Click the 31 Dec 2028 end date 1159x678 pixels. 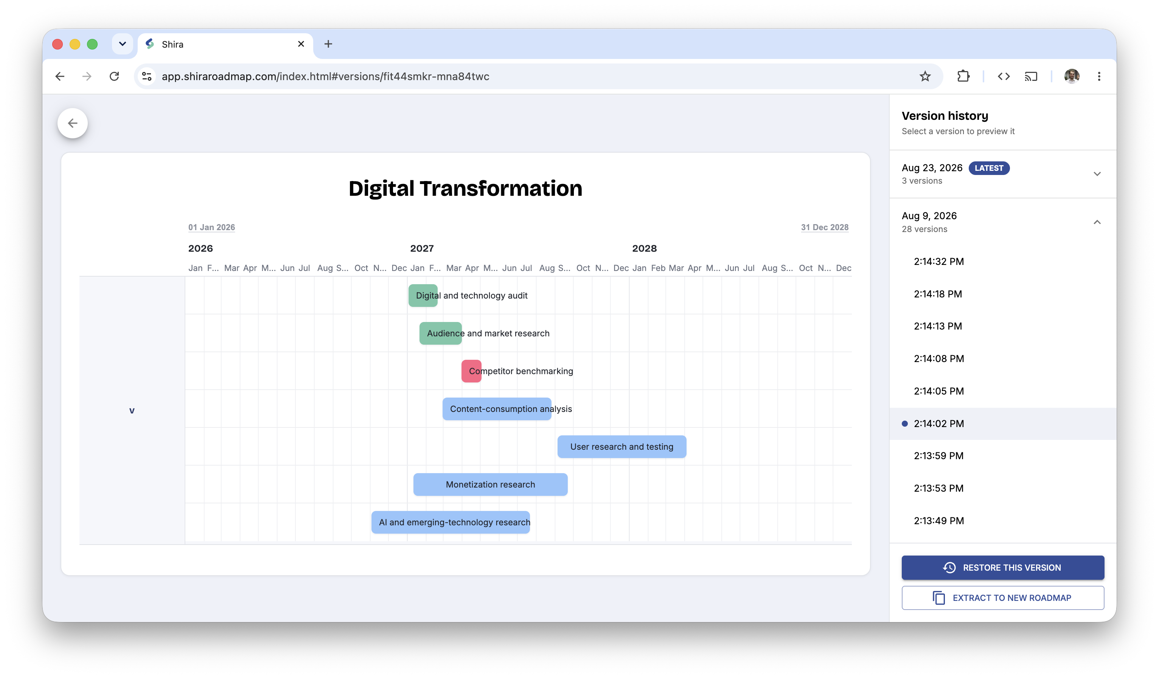(825, 228)
